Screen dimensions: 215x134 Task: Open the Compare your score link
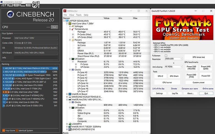(190, 89)
